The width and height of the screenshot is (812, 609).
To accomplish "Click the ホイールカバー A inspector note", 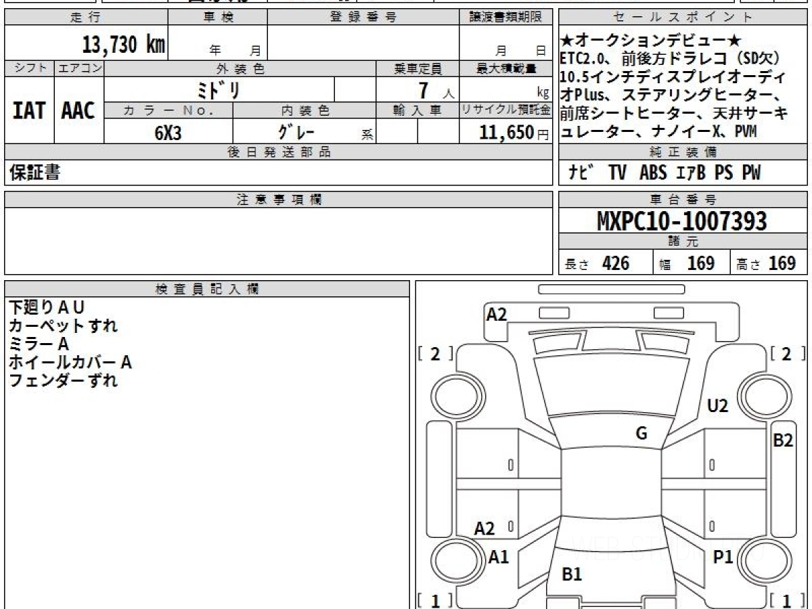I will [x=70, y=363].
